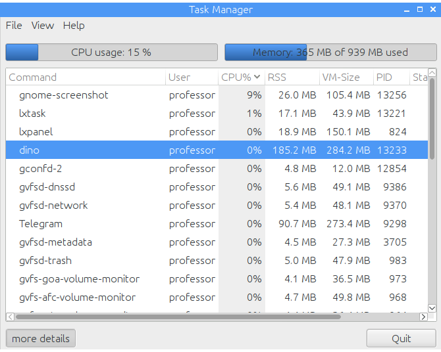Open the Help menu
This screenshot has height=352, width=441.
point(74,26)
